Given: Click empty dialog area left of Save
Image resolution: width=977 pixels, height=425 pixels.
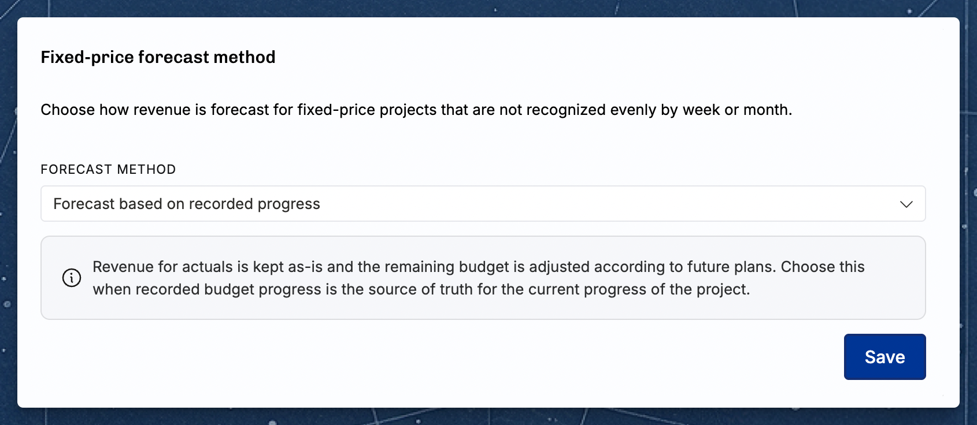Looking at the screenshot, I should tap(439, 357).
